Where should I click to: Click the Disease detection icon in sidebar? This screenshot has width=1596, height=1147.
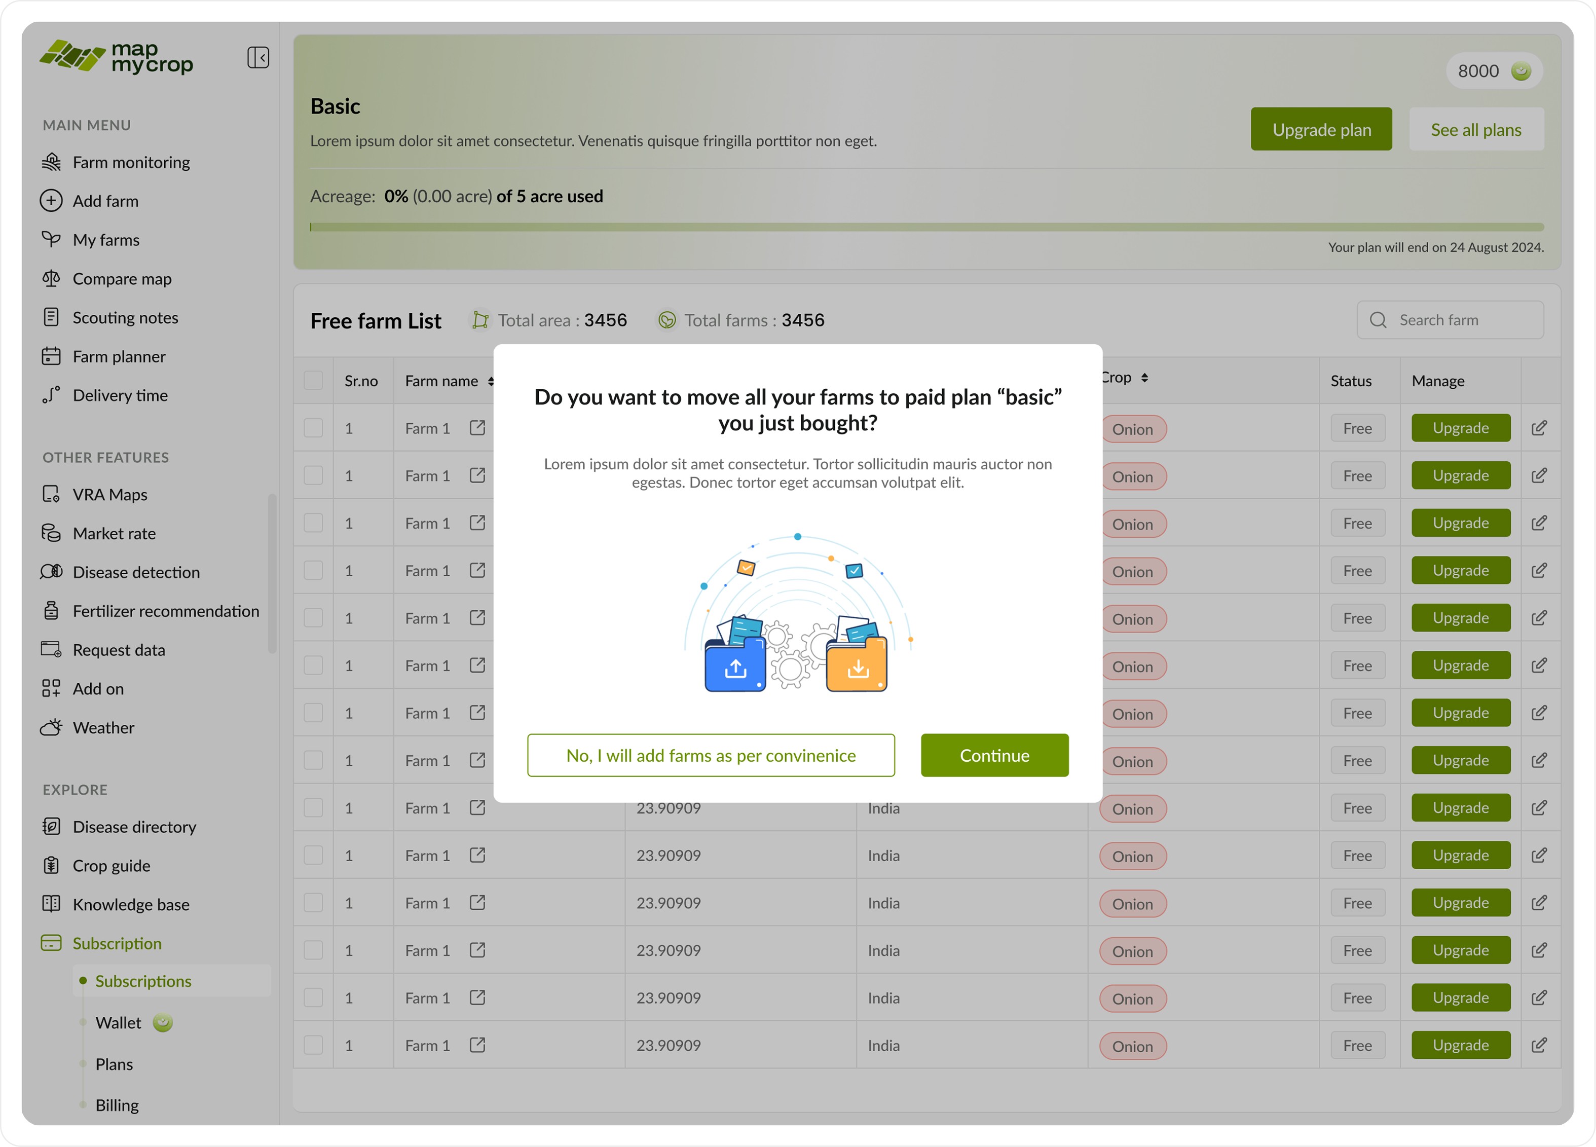51,572
